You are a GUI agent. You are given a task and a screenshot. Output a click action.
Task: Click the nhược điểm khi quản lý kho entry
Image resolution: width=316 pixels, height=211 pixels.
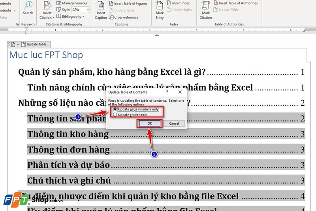click(x=162, y=196)
